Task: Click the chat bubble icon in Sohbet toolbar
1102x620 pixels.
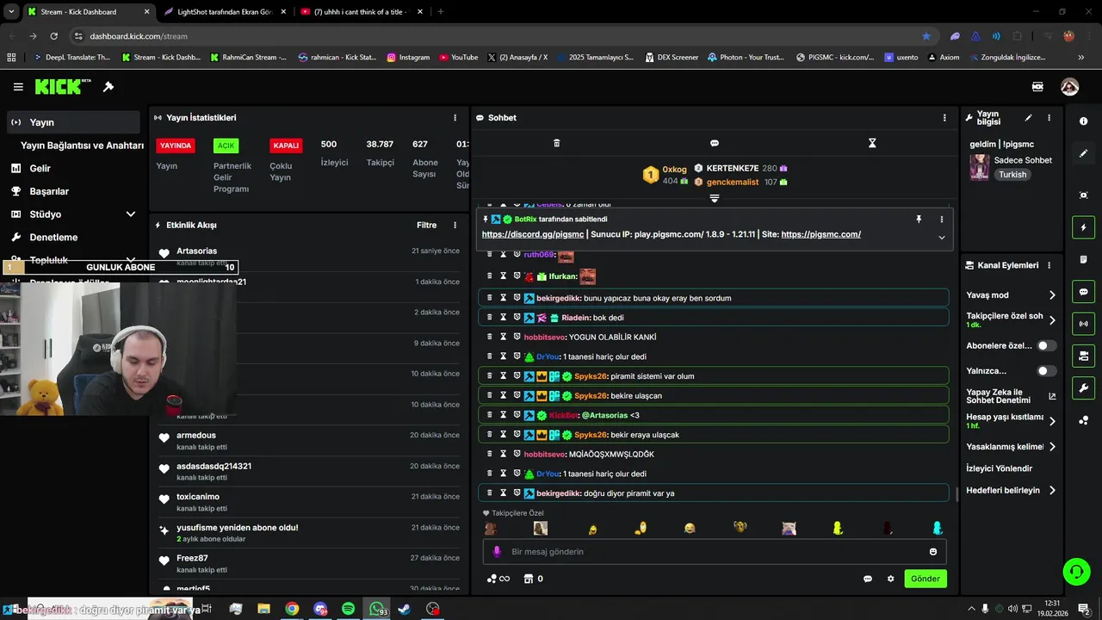Action: (714, 143)
